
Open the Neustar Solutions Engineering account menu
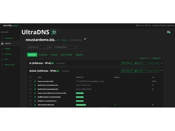163,26
